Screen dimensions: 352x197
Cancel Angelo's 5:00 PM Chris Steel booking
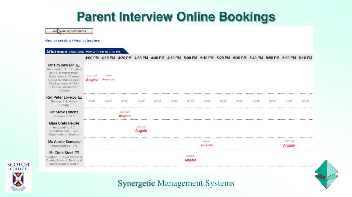[190, 156]
